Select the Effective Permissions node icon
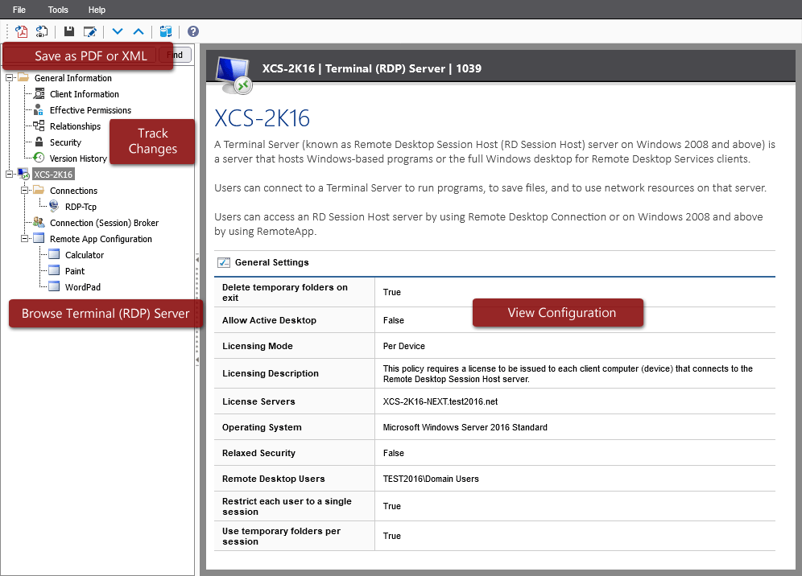This screenshot has width=802, height=576. tap(39, 110)
